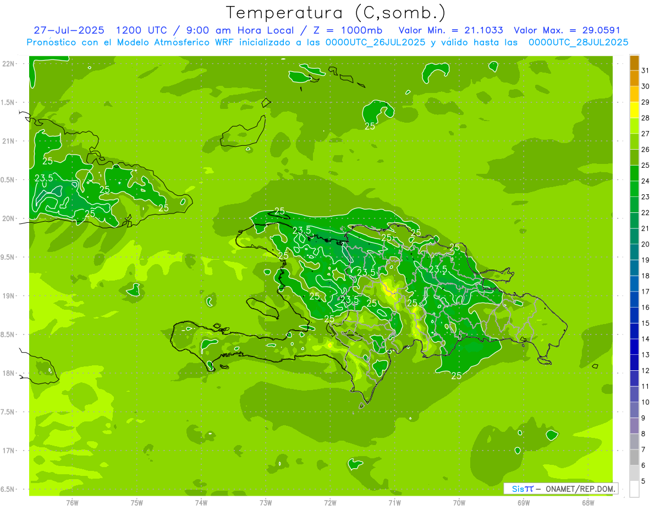Click the Valor Max. = 29.0591 readout
The height and width of the screenshot is (510, 660).
pos(566,30)
